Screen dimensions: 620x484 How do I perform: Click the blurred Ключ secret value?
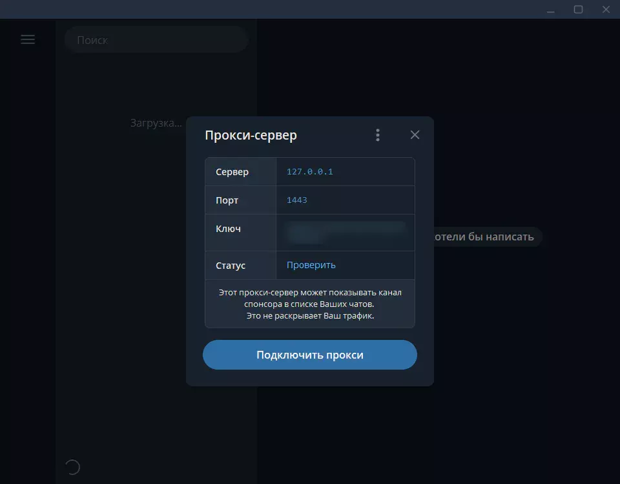pos(346,232)
